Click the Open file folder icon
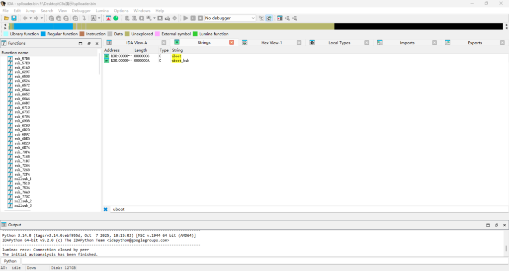This screenshot has width=509, height=271. tap(6, 18)
